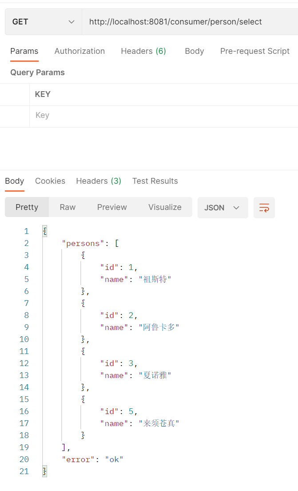Open the Pre-request Script tab

tap(254, 51)
